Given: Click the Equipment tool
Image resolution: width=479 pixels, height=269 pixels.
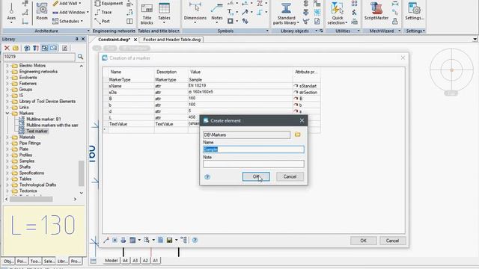Looking at the screenshot, I should (x=109, y=3).
